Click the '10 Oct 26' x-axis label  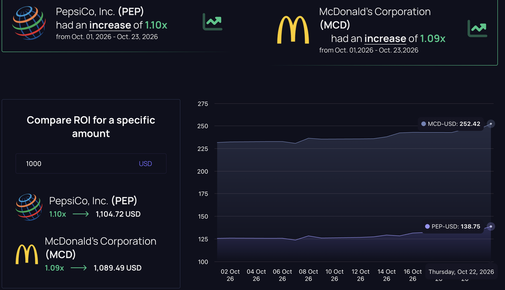click(x=335, y=275)
